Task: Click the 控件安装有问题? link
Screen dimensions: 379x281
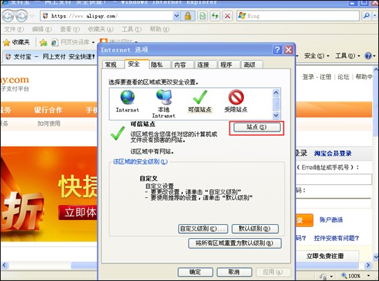Action: tap(337, 238)
